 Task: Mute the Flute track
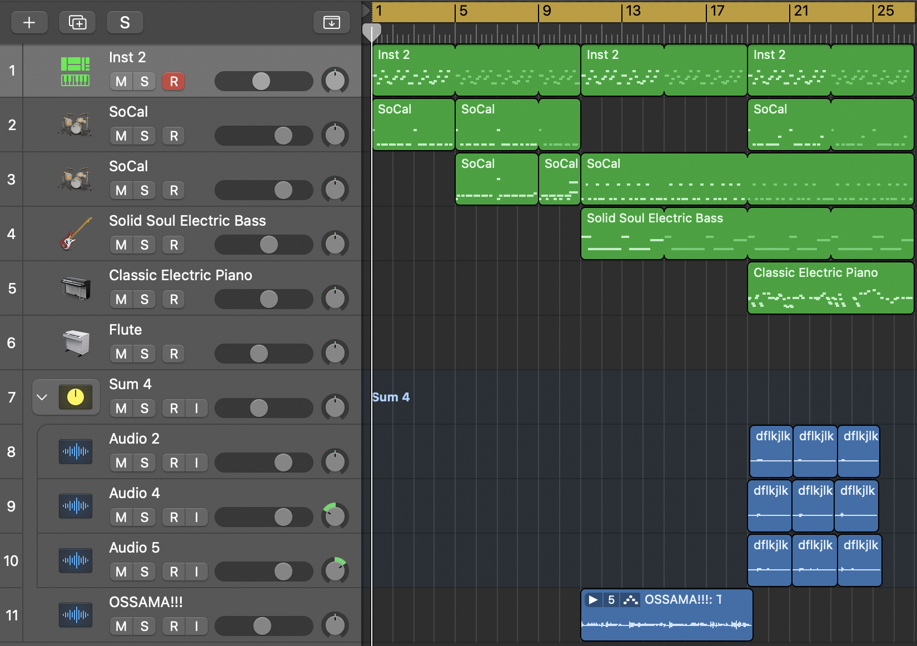pos(121,354)
